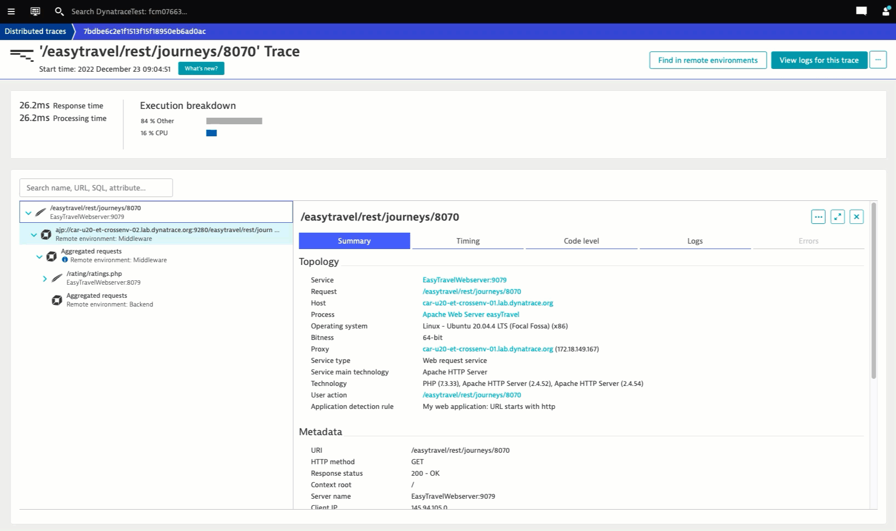Open the detail panel more options menu

tap(818, 217)
